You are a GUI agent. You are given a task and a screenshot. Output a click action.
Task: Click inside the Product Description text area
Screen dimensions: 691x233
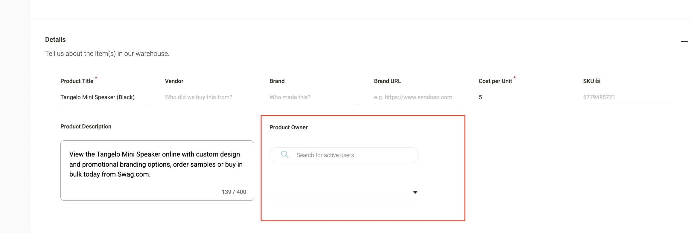pos(157,171)
